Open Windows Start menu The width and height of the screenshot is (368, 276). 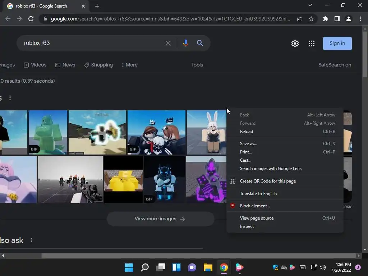pos(129,267)
